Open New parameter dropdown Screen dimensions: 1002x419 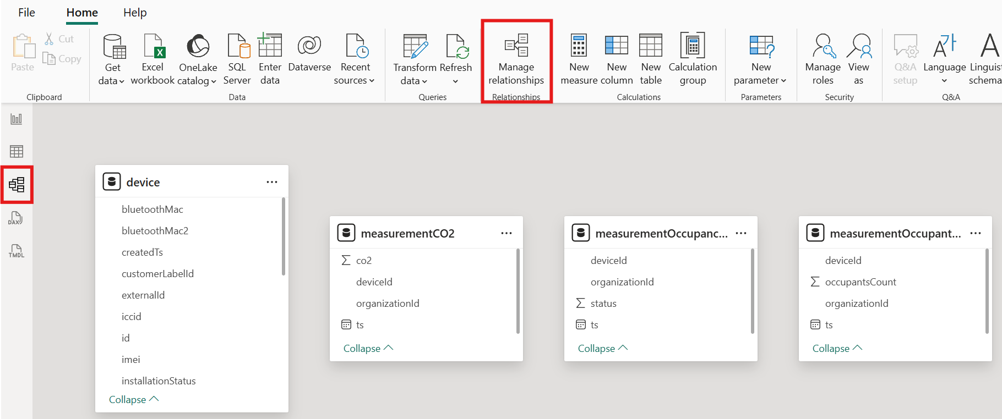(x=760, y=80)
